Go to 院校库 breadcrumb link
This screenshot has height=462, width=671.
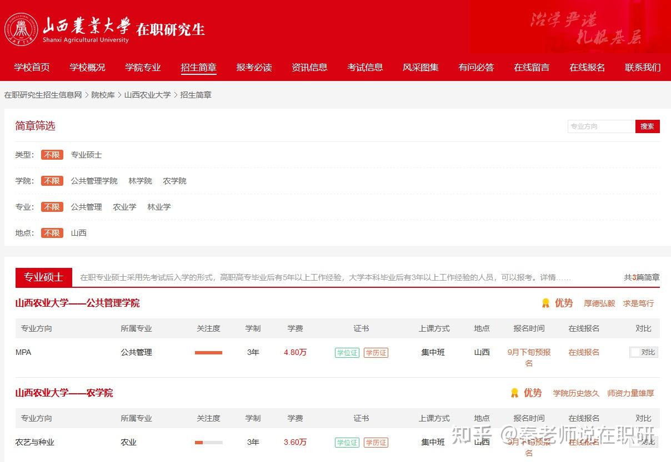(103, 95)
